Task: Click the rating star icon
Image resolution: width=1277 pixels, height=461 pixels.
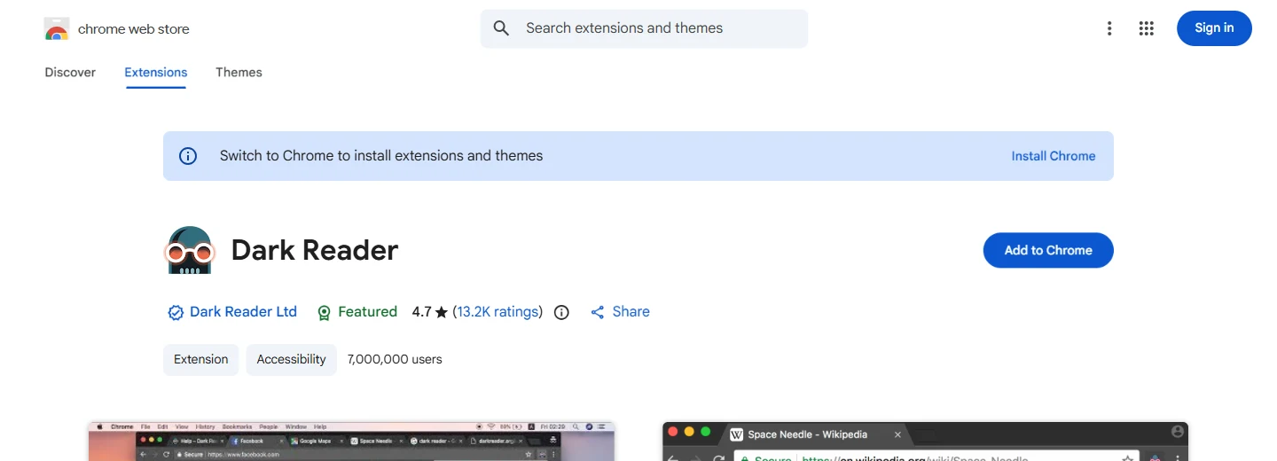Action: point(442,312)
